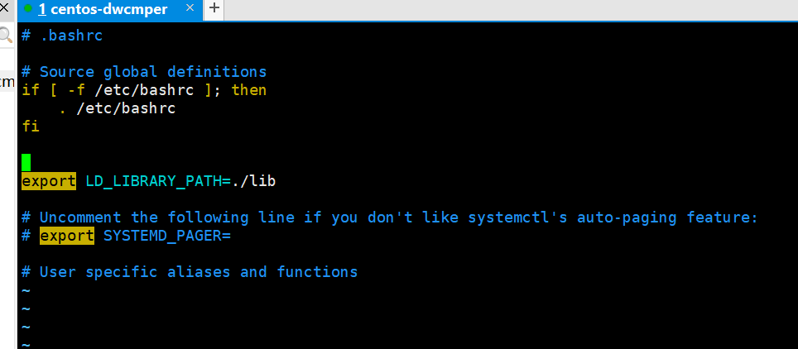Screen dimensions: 798x349
Task: Close the centos-dwcmper tab
Action: click(x=190, y=9)
